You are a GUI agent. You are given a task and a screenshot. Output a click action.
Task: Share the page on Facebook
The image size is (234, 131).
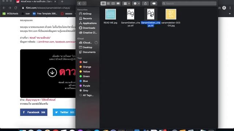[34, 112]
